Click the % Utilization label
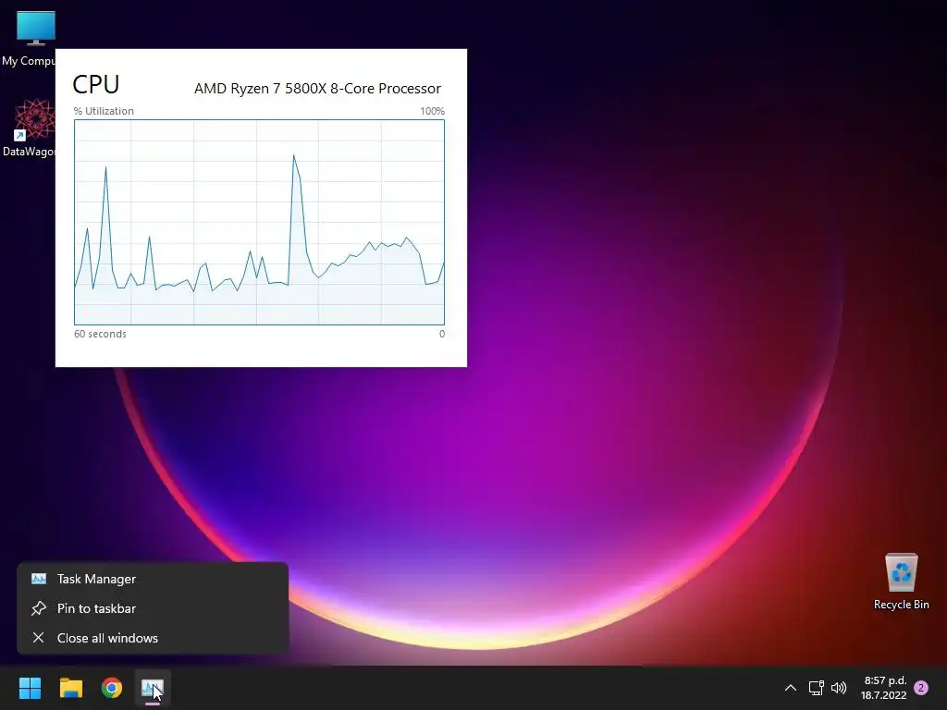The image size is (947, 710). click(x=104, y=111)
